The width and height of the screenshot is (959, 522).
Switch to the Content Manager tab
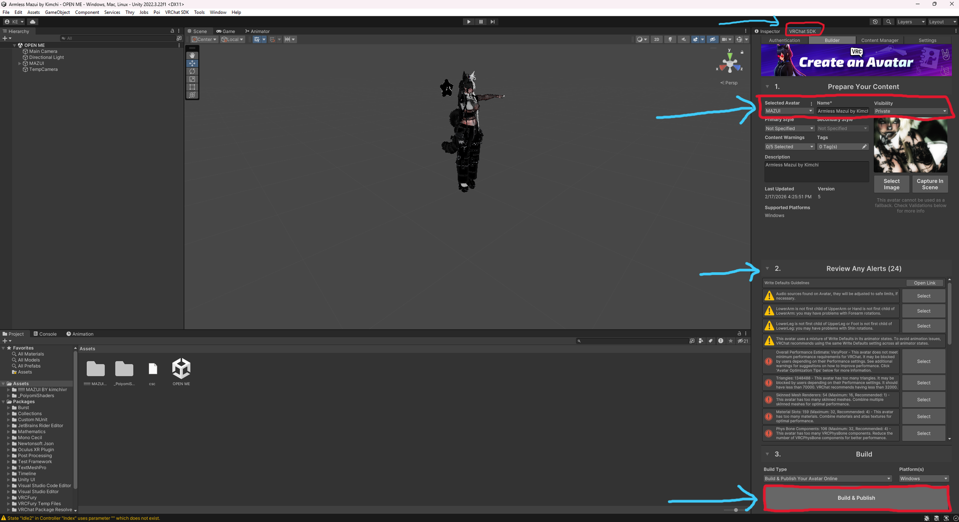(879, 41)
